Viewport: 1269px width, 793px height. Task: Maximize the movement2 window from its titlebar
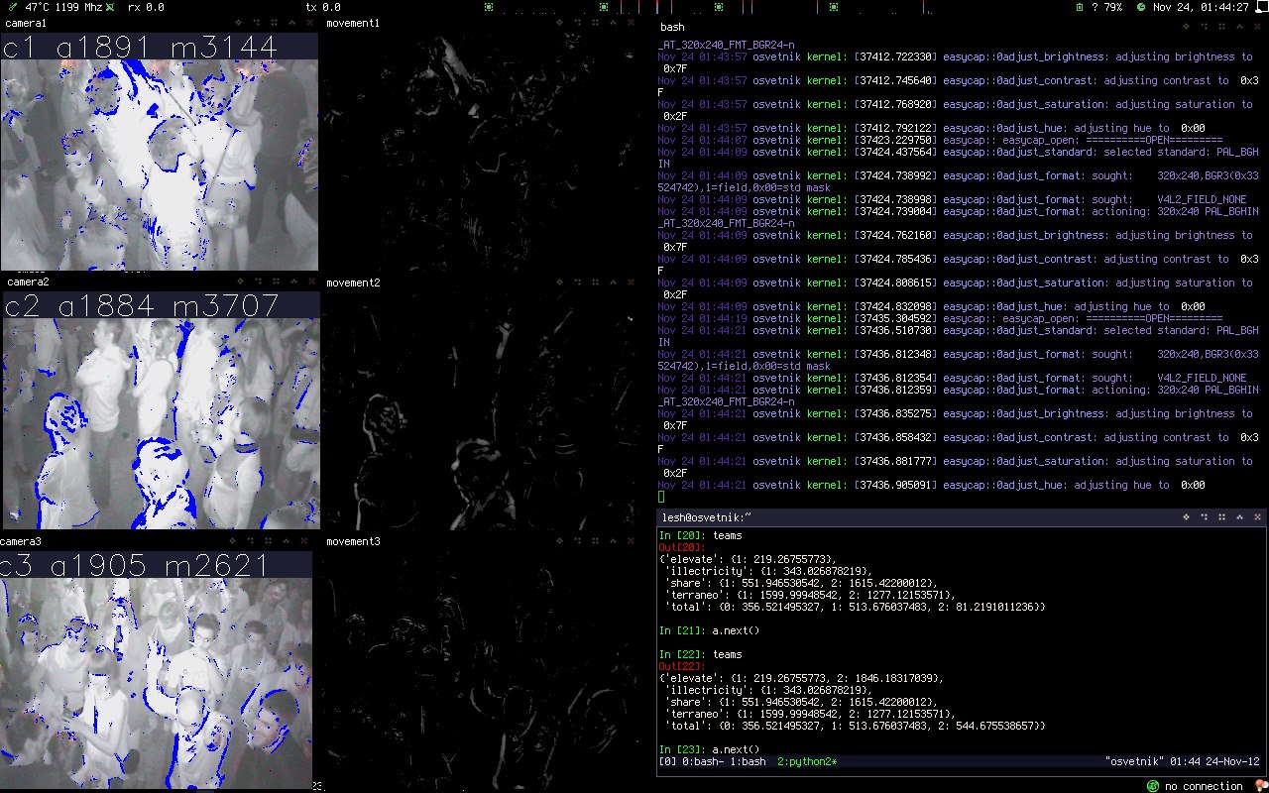tap(578, 282)
